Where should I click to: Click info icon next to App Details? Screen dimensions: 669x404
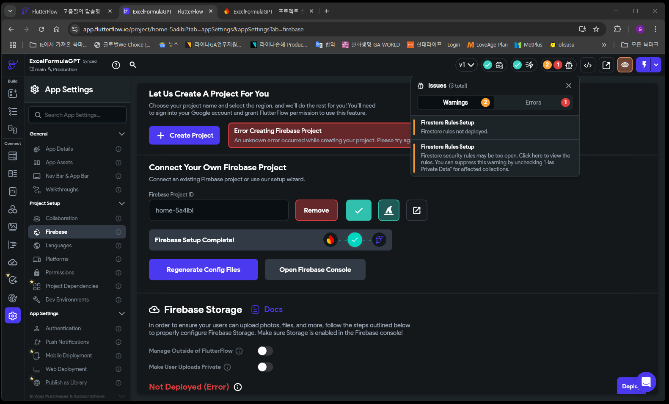point(118,149)
